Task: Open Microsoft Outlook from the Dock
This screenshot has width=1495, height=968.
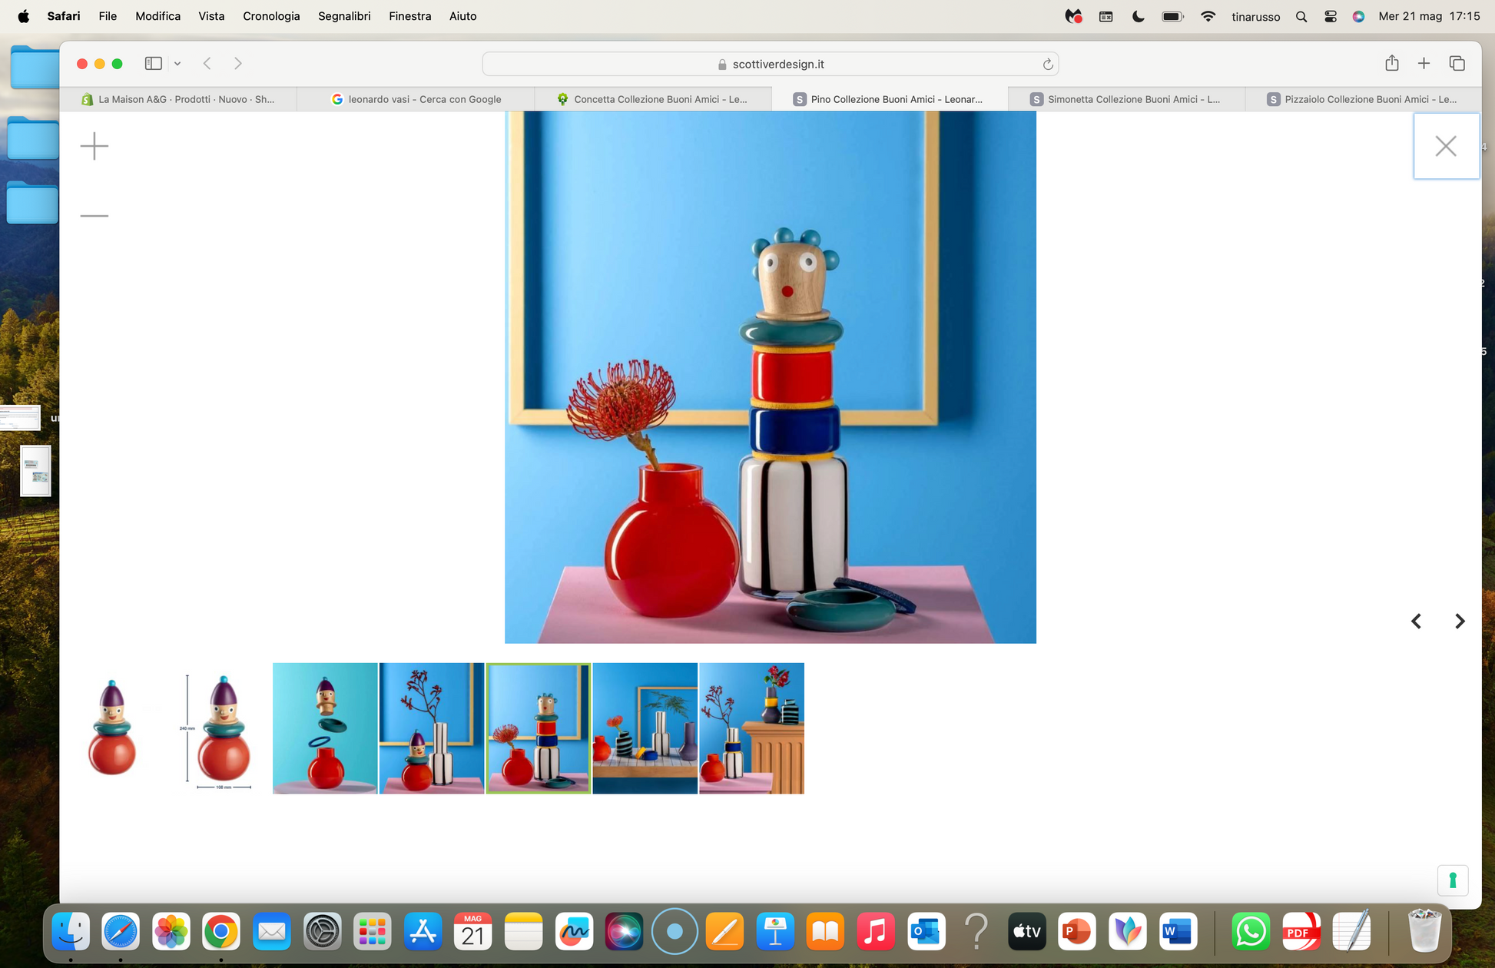Action: tap(926, 931)
